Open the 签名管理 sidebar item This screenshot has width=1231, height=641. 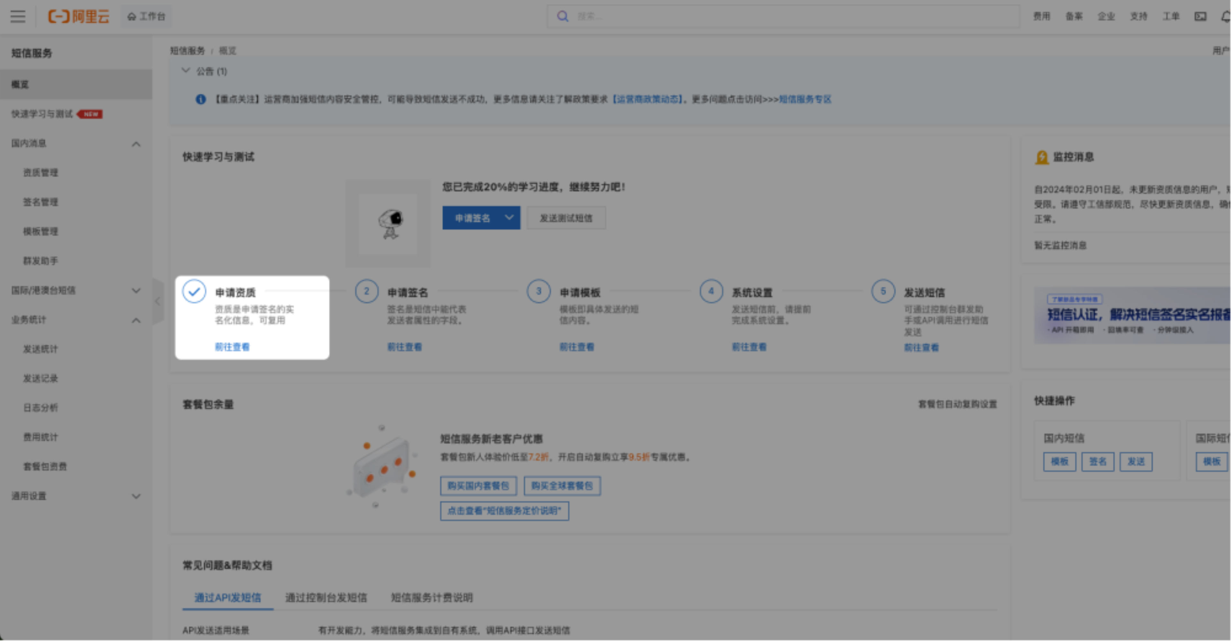tap(41, 202)
